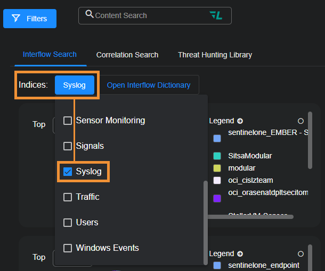Viewport: 325px width, 271px height.
Task: Click Open Interflow Dictionary button
Action: (x=148, y=85)
